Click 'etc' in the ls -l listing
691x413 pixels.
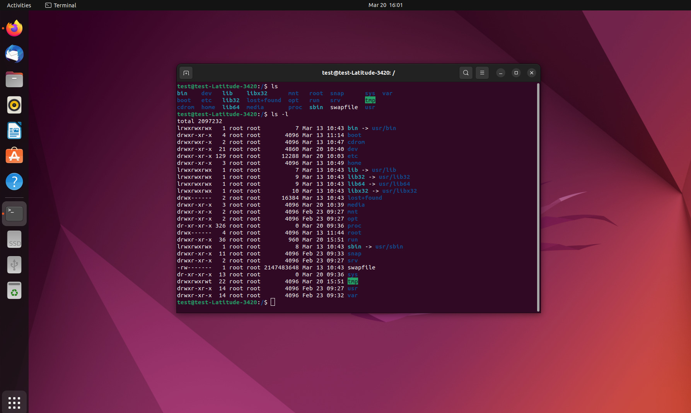(x=353, y=156)
